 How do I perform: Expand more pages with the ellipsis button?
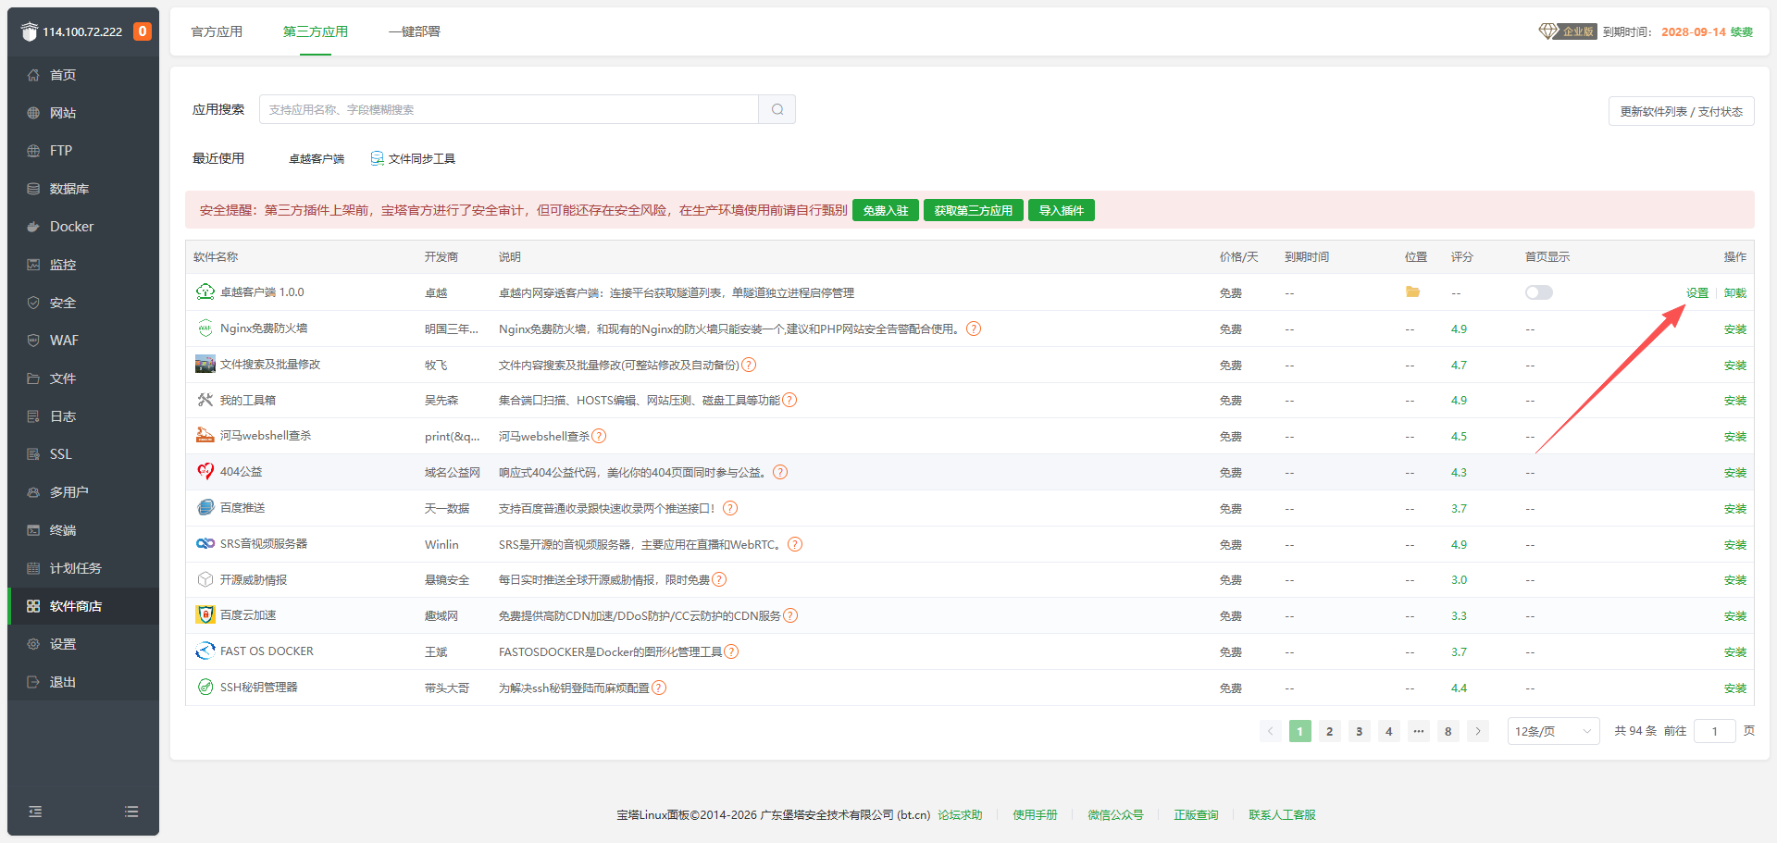[x=1418, y=731]
